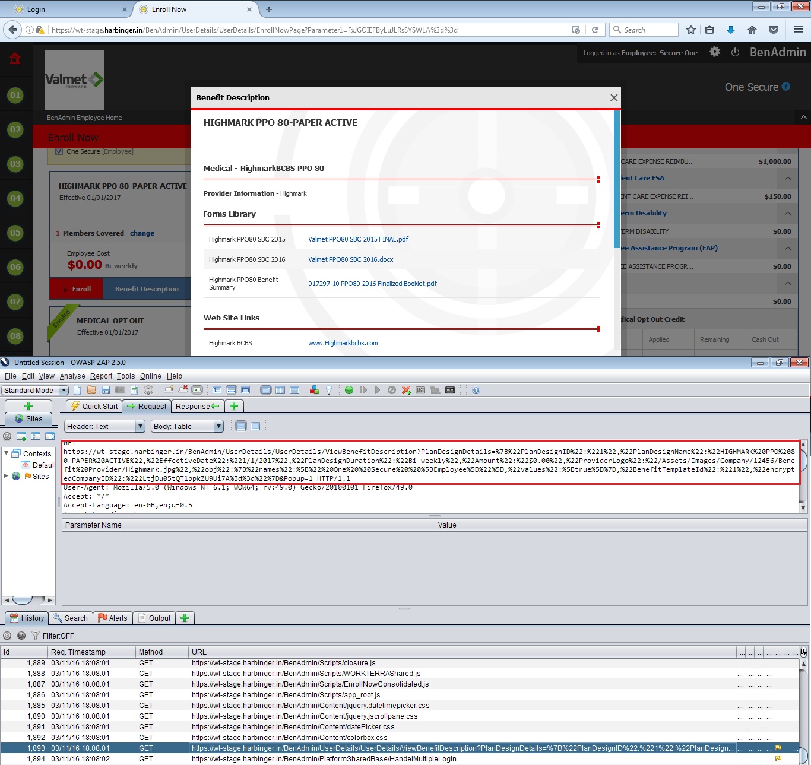Viewport: 811px width, 765px height.
Task: Open Valmet PPO80 SBC 2015 FINAL.pdf link
Action: click(x=358, y=239)
